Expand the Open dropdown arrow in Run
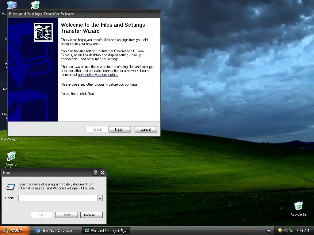This screenshot has width=314, height=235. pyautogui.click(x=100, y=198)
